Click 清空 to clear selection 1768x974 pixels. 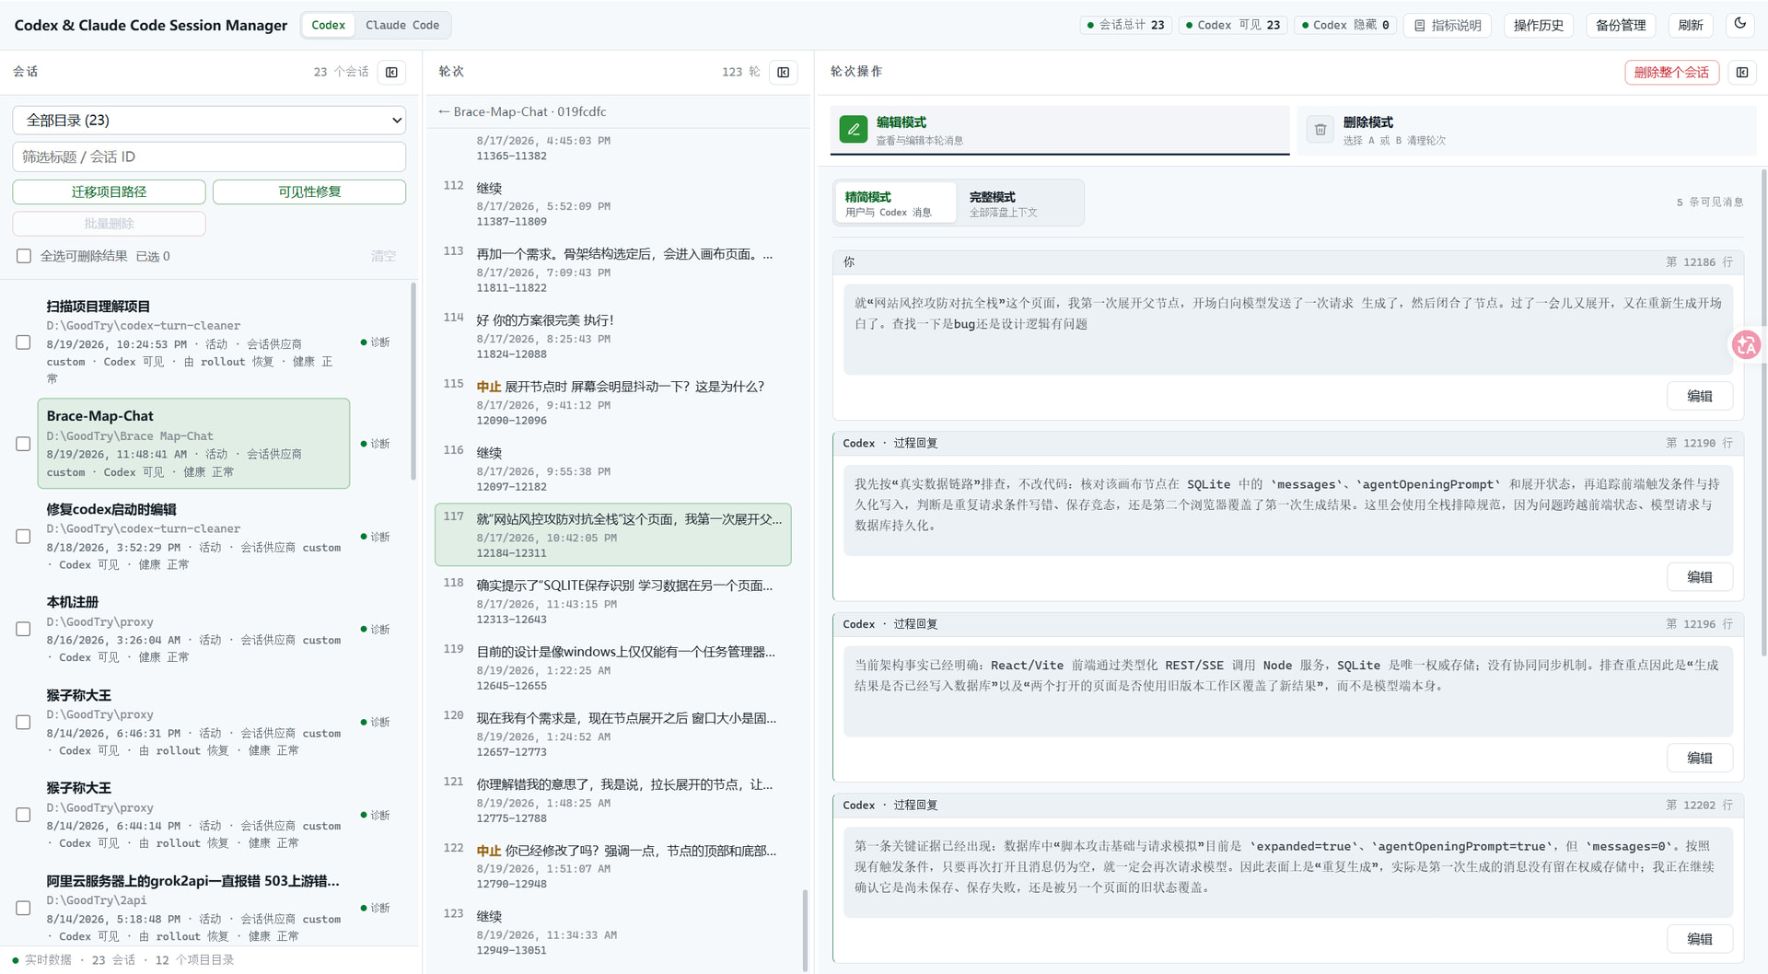pos(383,256)
